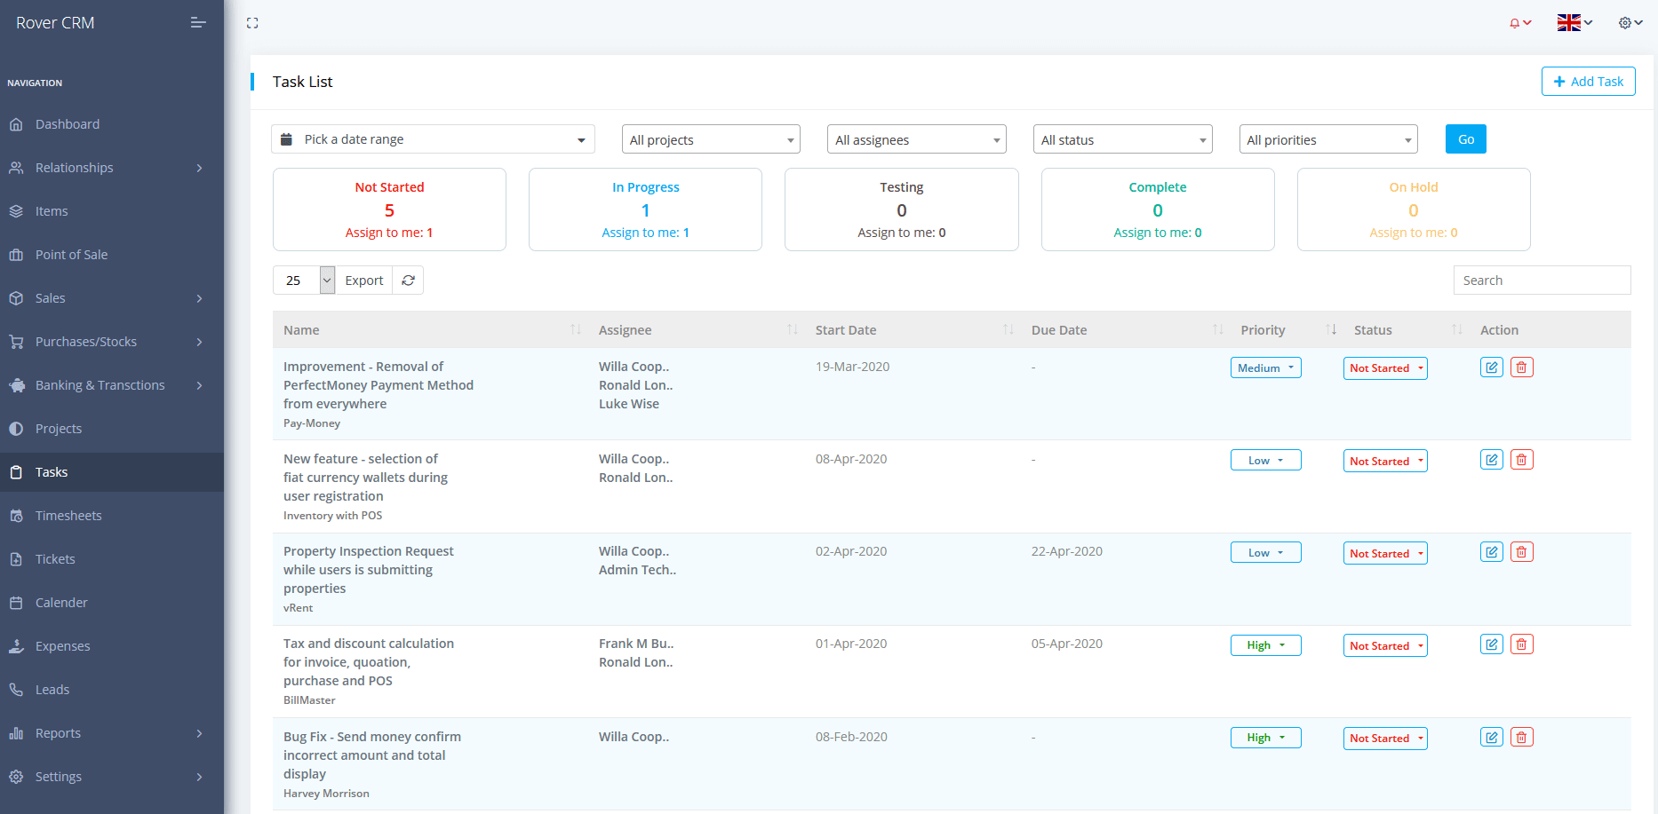1658x814 pixels.
Task: Open Timesheets in the navigation sidebar
Action: point(68,516)
